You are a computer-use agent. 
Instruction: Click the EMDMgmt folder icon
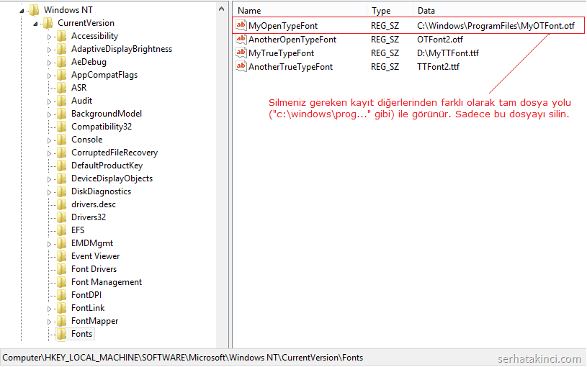tap(62, 243)
